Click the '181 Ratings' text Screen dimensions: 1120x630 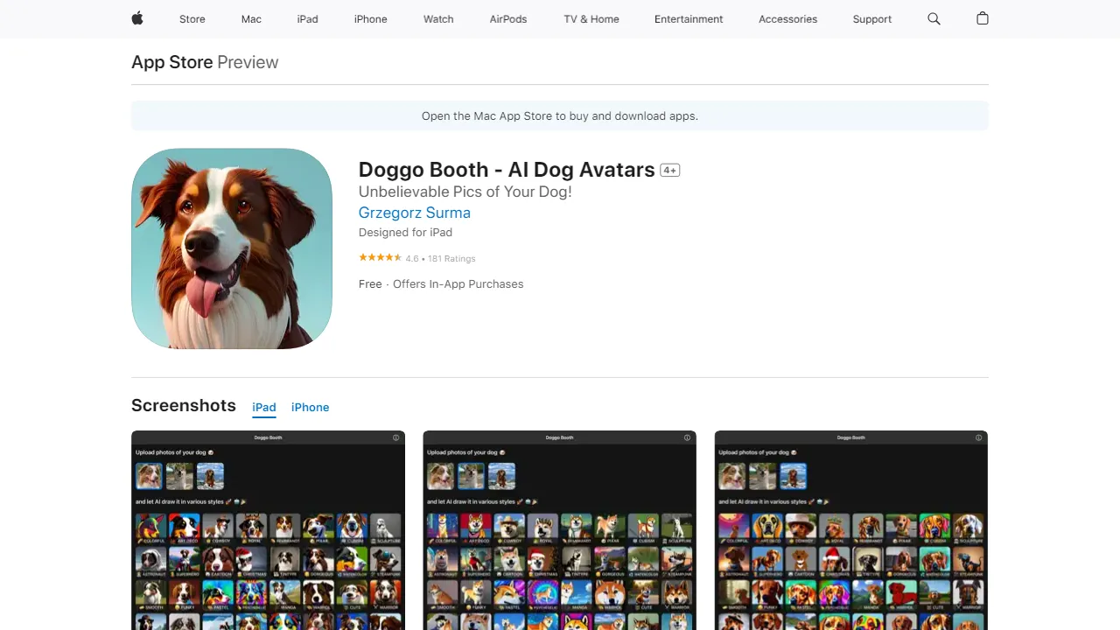451,259
